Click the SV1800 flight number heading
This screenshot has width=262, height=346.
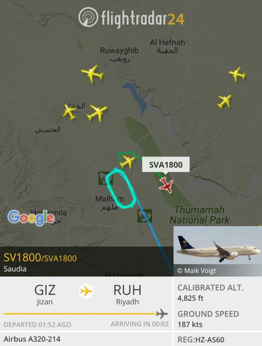(22, 257)
